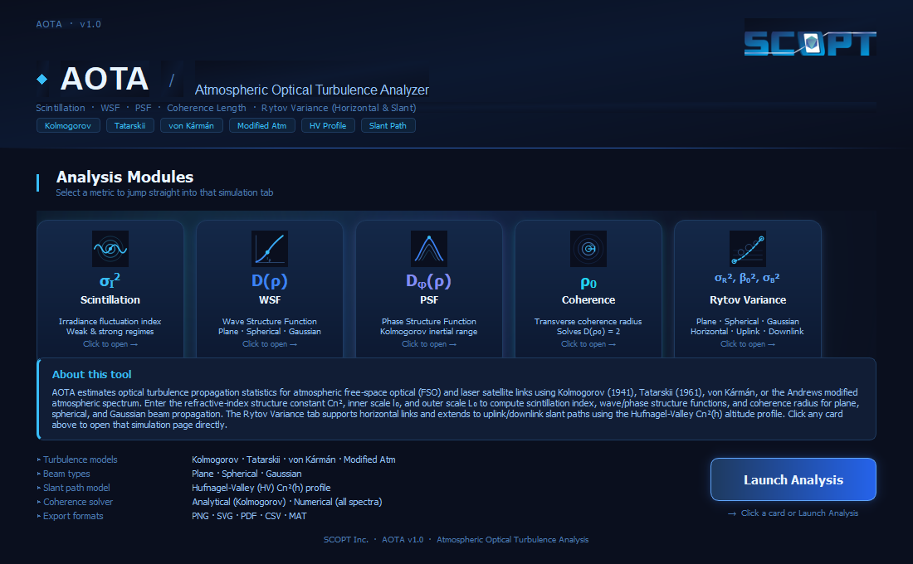
Task: Click the σI² symbol on Scintillation card
Action: click(x=110, y=280)
